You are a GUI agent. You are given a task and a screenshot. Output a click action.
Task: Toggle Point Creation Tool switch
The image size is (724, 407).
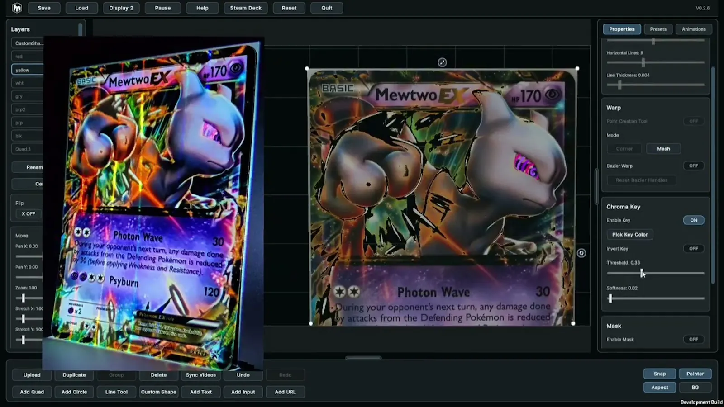click(x=693, y=121)
